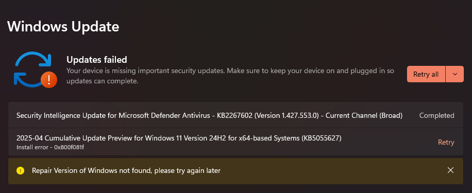This screenshot has width=472, height=193.
Task: Dismiss the Repair Version warning banner
Action: (450, 170)
